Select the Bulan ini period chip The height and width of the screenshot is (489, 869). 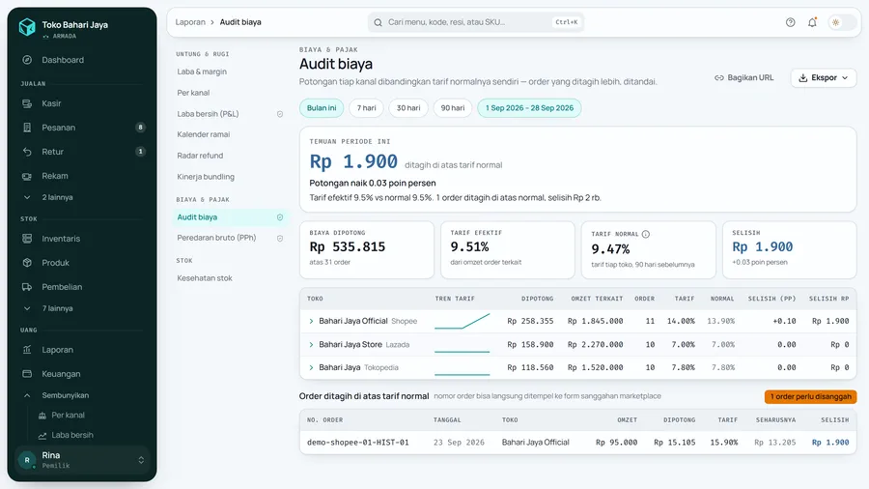322,108
